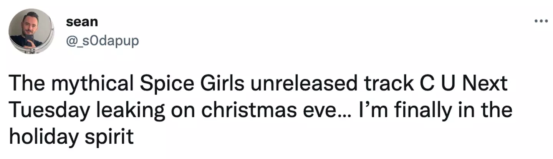Open the display name "sean" profile link
This screenshot has width=553, height=159.
pyautogui.click(x=82, y=22)
